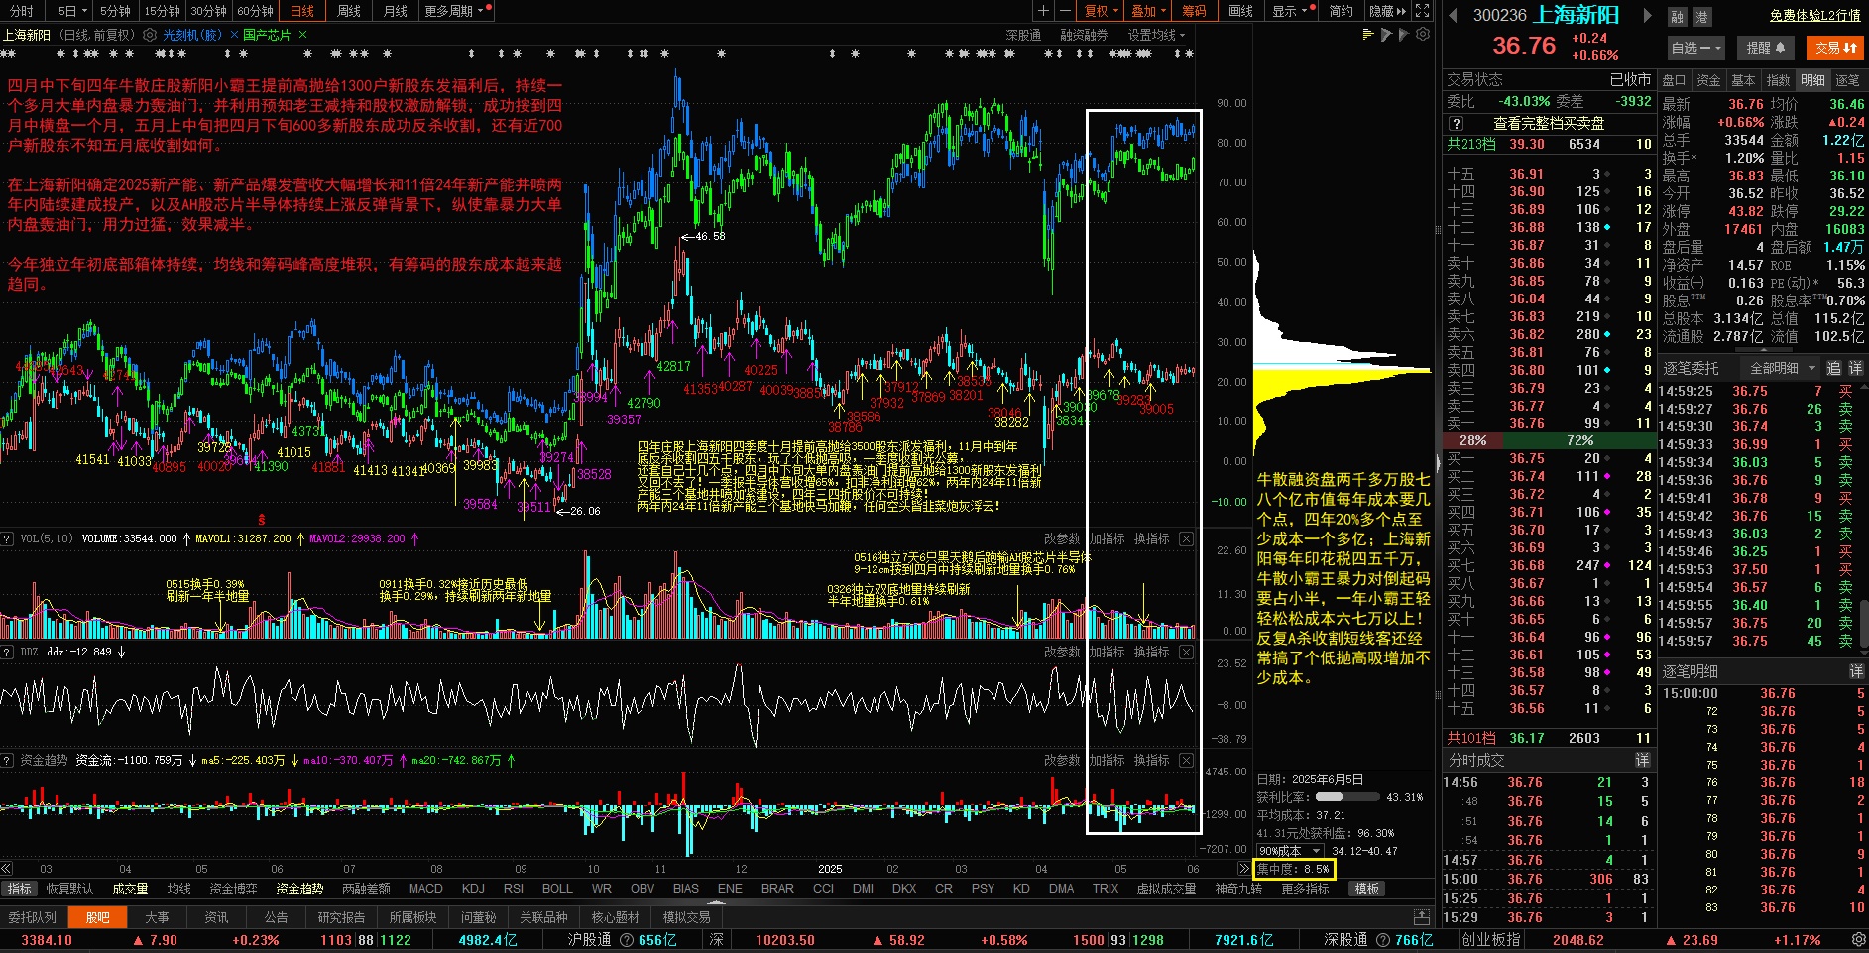
Task: Open the orange 交易 trade button
Action: coord(1835,48)
